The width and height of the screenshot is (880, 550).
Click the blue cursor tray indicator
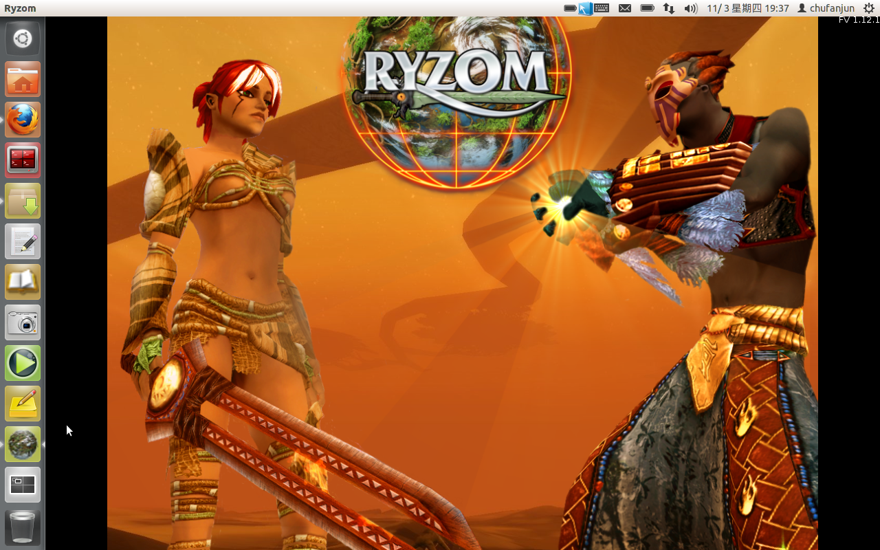tap(586, 8)
